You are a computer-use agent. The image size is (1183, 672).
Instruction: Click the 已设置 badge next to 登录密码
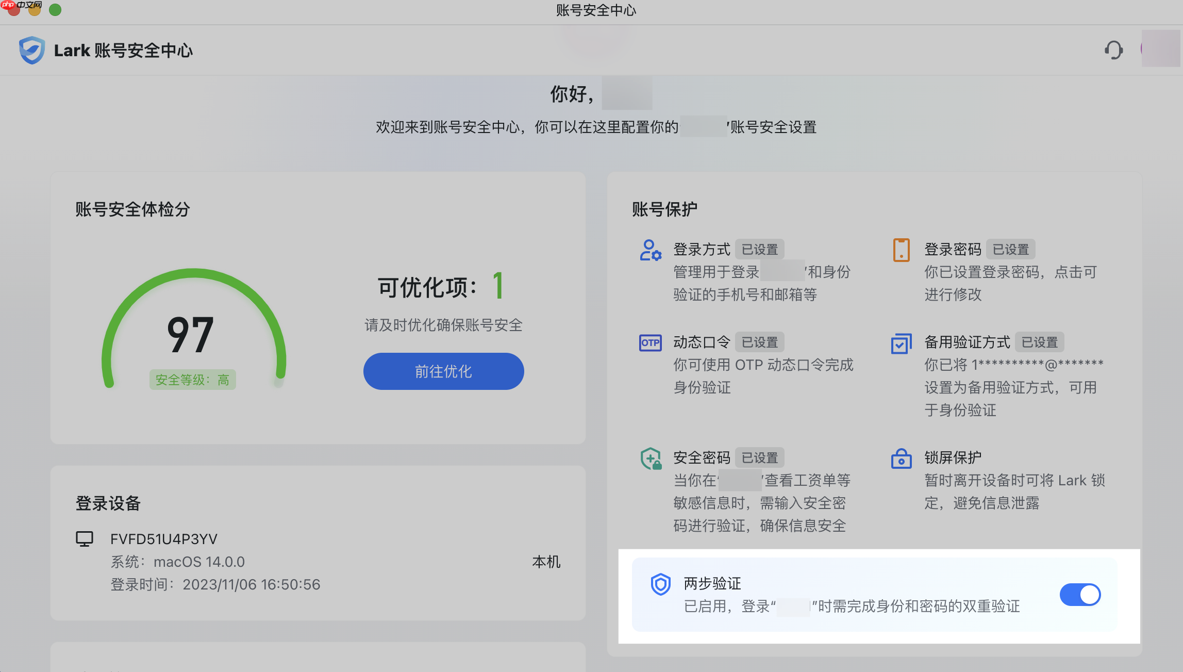(1011, 250)
